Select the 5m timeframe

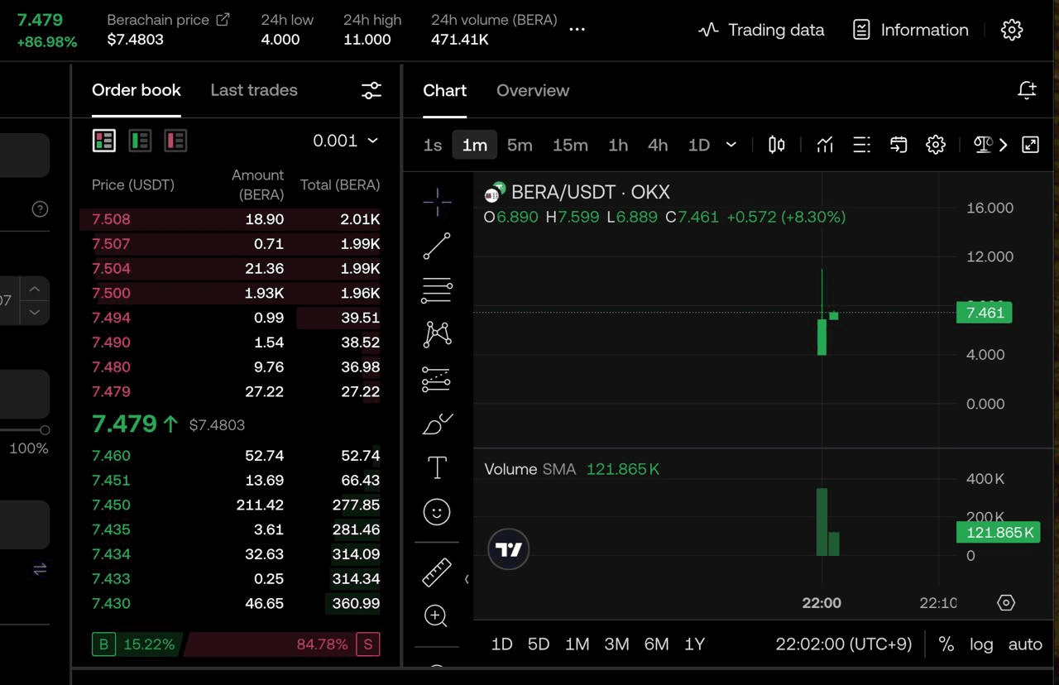tap(520, 145)
